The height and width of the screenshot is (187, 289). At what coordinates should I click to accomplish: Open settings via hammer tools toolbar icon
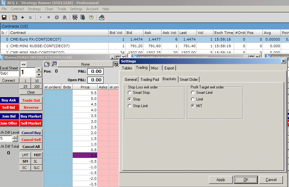pos(75,17)
